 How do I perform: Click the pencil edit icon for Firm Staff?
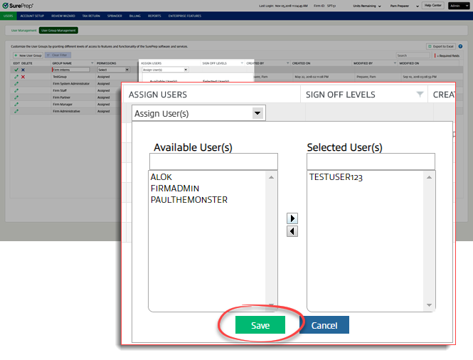[16, 90]
